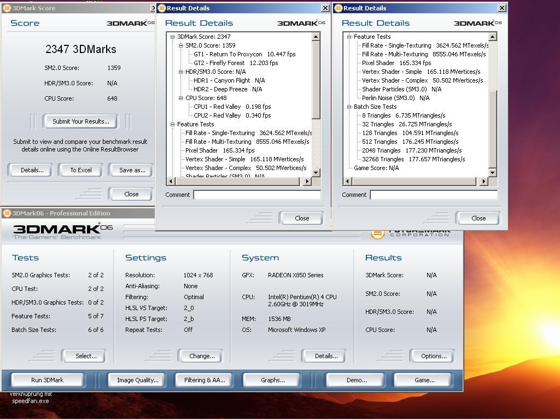Click scroll right arrow in right Result Details list
Screen dimensions: 560x420
tap(483, 182)
